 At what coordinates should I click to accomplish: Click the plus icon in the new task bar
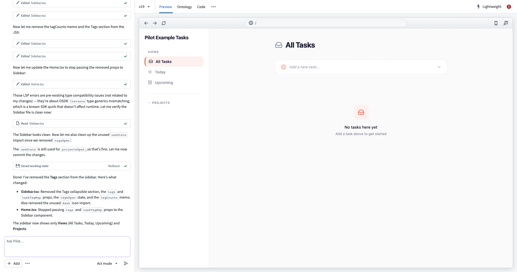coord(283,67)
